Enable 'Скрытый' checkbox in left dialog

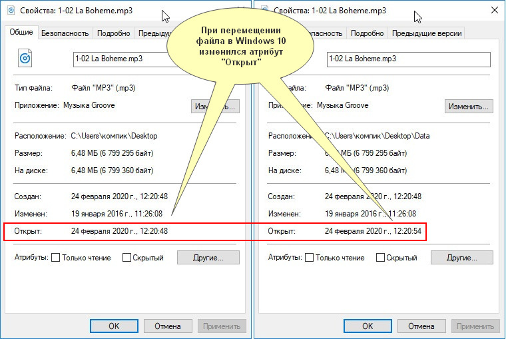pos(126,258)
